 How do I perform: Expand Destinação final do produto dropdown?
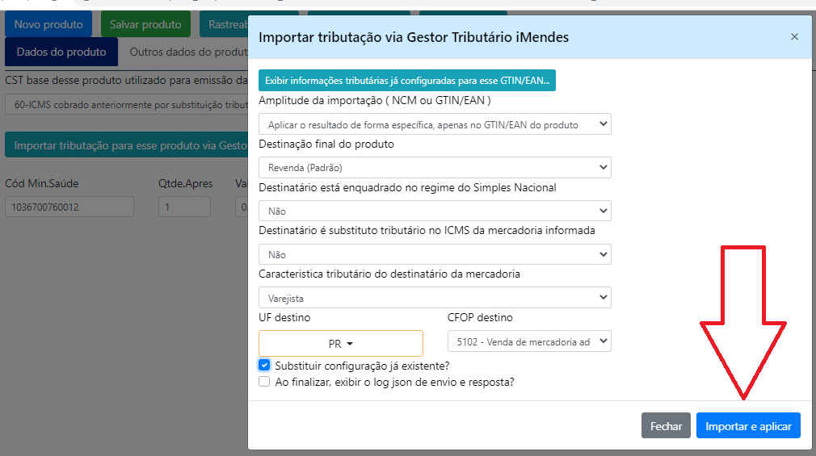435,168
